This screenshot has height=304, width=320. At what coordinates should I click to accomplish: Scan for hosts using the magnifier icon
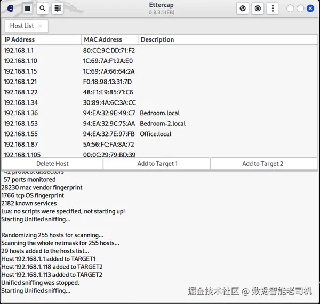point(43,9)
